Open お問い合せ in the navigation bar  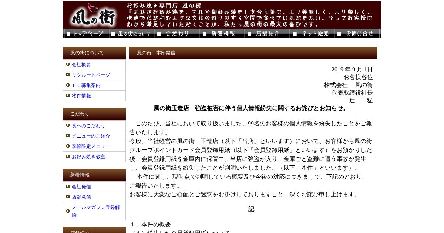tap(357, 34)
